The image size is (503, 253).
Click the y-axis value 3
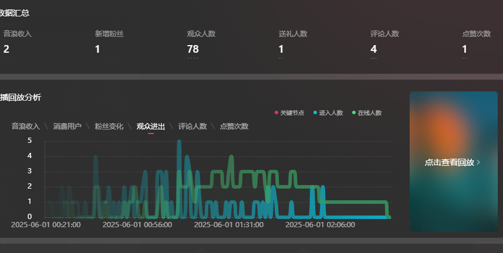tap(29, 170)
